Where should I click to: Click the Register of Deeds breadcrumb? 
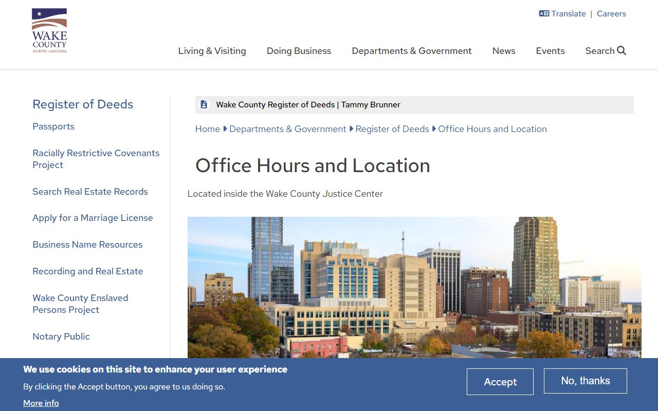[x=392, y=129]
